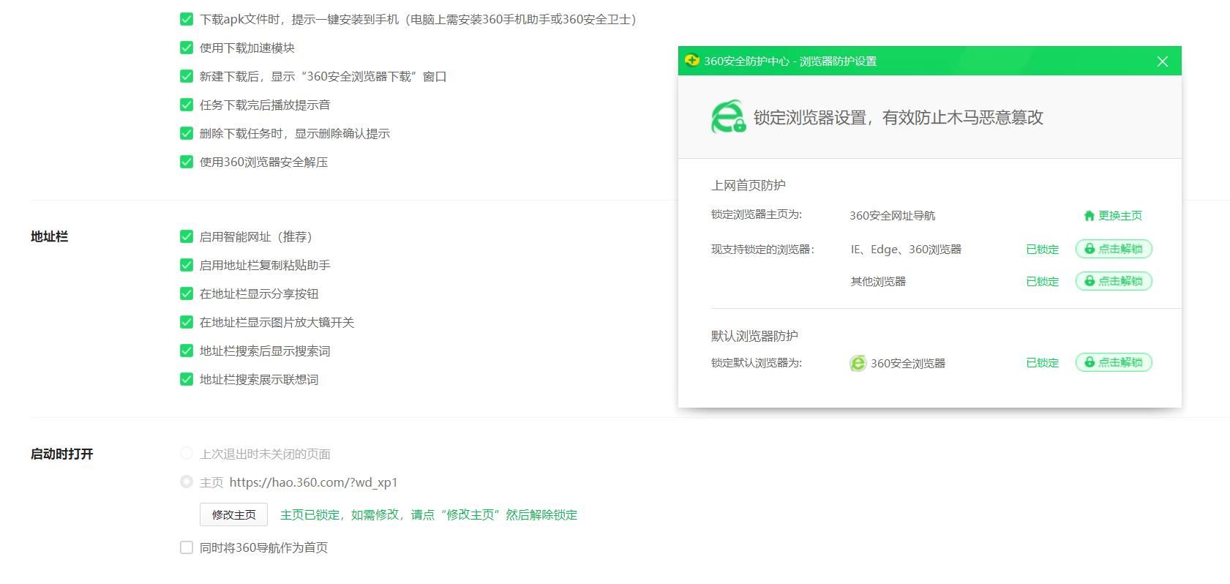Click the 修改主页 button
This screenshot has height=584, width=1230.
pyautogui.click(x=233, y=514)
